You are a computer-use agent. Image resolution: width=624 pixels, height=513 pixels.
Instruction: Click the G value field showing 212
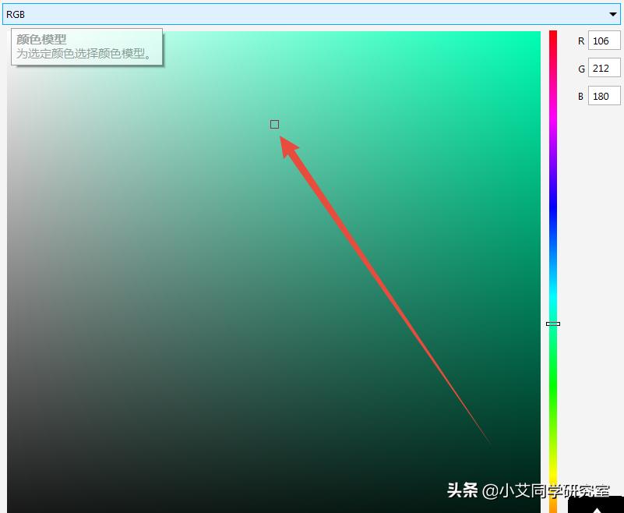[604, 68]
